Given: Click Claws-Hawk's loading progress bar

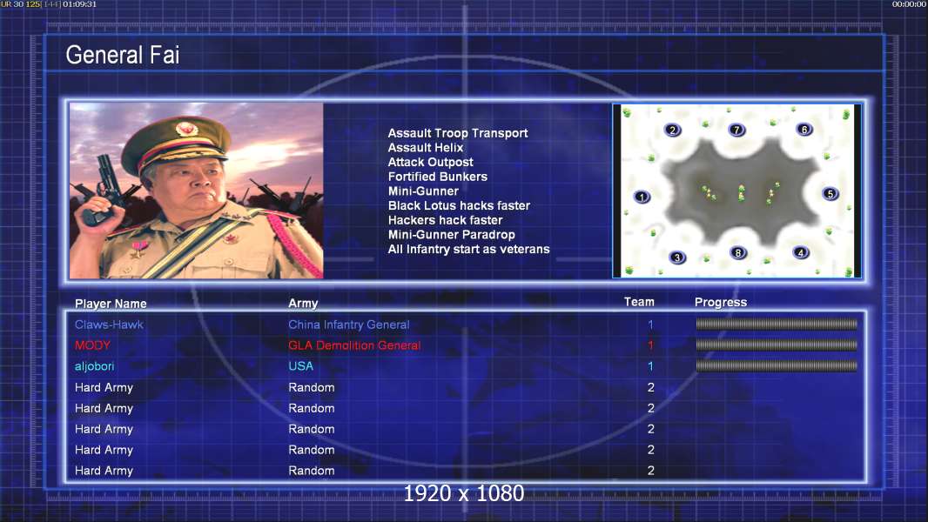Looking at the screenshot, I should 777,324.
